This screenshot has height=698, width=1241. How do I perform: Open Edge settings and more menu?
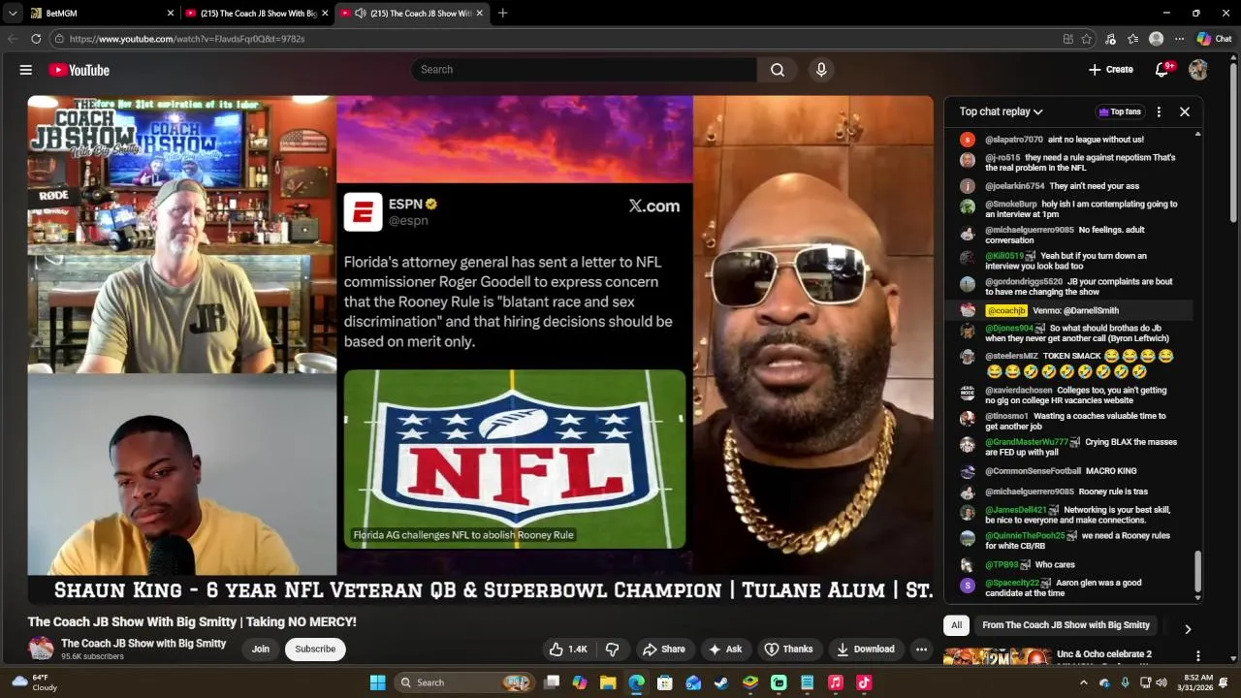click(x=1179, y=39)
